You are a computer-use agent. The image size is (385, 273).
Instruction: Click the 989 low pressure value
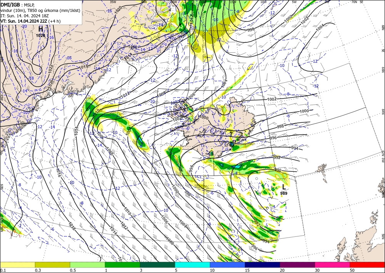click(284, 193)
